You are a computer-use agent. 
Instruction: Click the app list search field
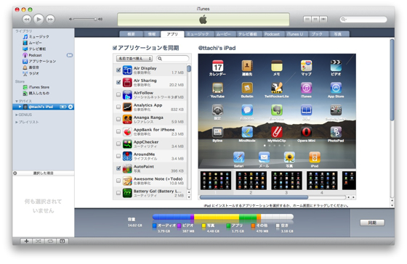click(173, 59)
